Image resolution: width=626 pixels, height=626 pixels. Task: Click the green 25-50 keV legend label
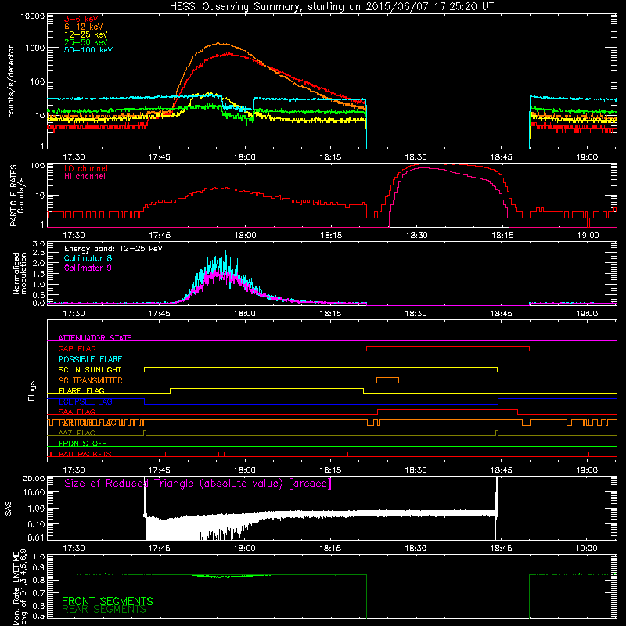pos(85,42)
